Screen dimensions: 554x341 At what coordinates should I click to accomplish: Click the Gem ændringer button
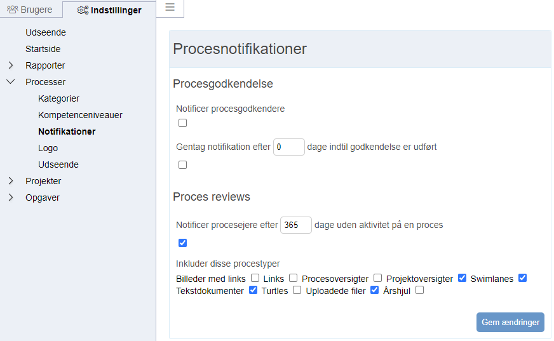[510, 322]
